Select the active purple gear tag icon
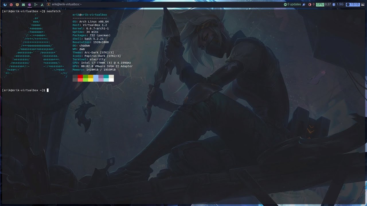Viewport: 367px width, 206px height. coord(30,5)
